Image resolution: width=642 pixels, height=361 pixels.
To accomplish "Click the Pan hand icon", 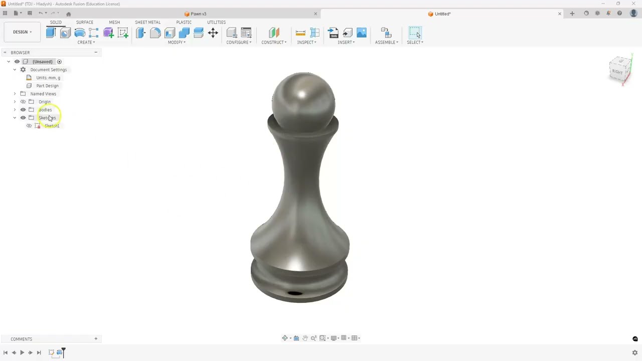I will pyautogui.click(x=305, y=338).
